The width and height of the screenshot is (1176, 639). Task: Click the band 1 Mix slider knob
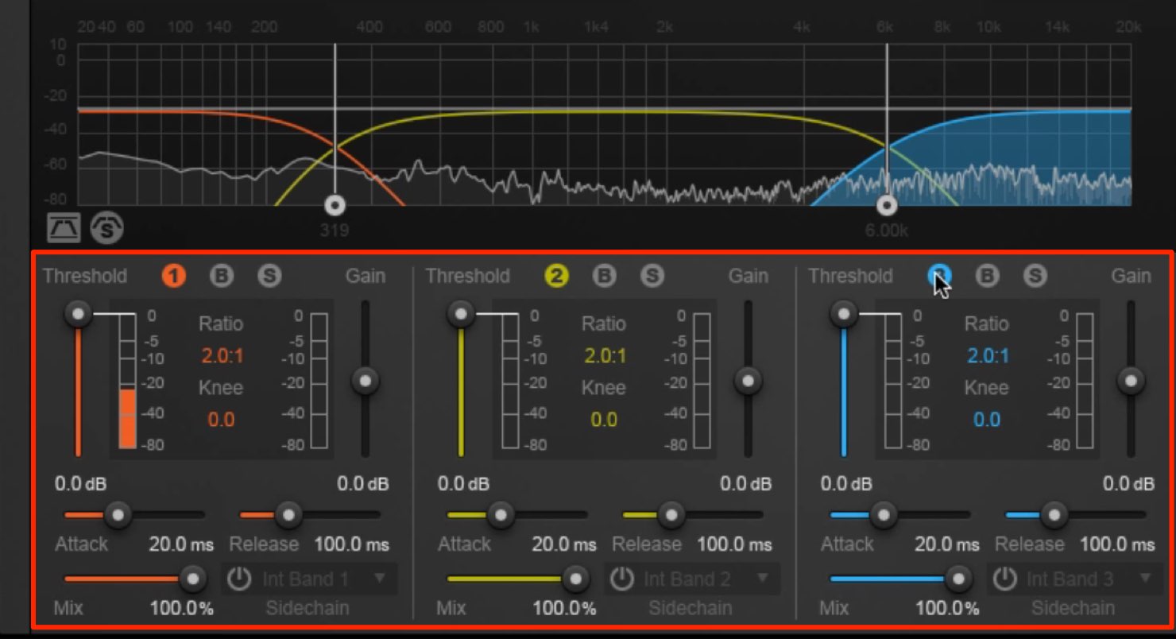point(191,579)
